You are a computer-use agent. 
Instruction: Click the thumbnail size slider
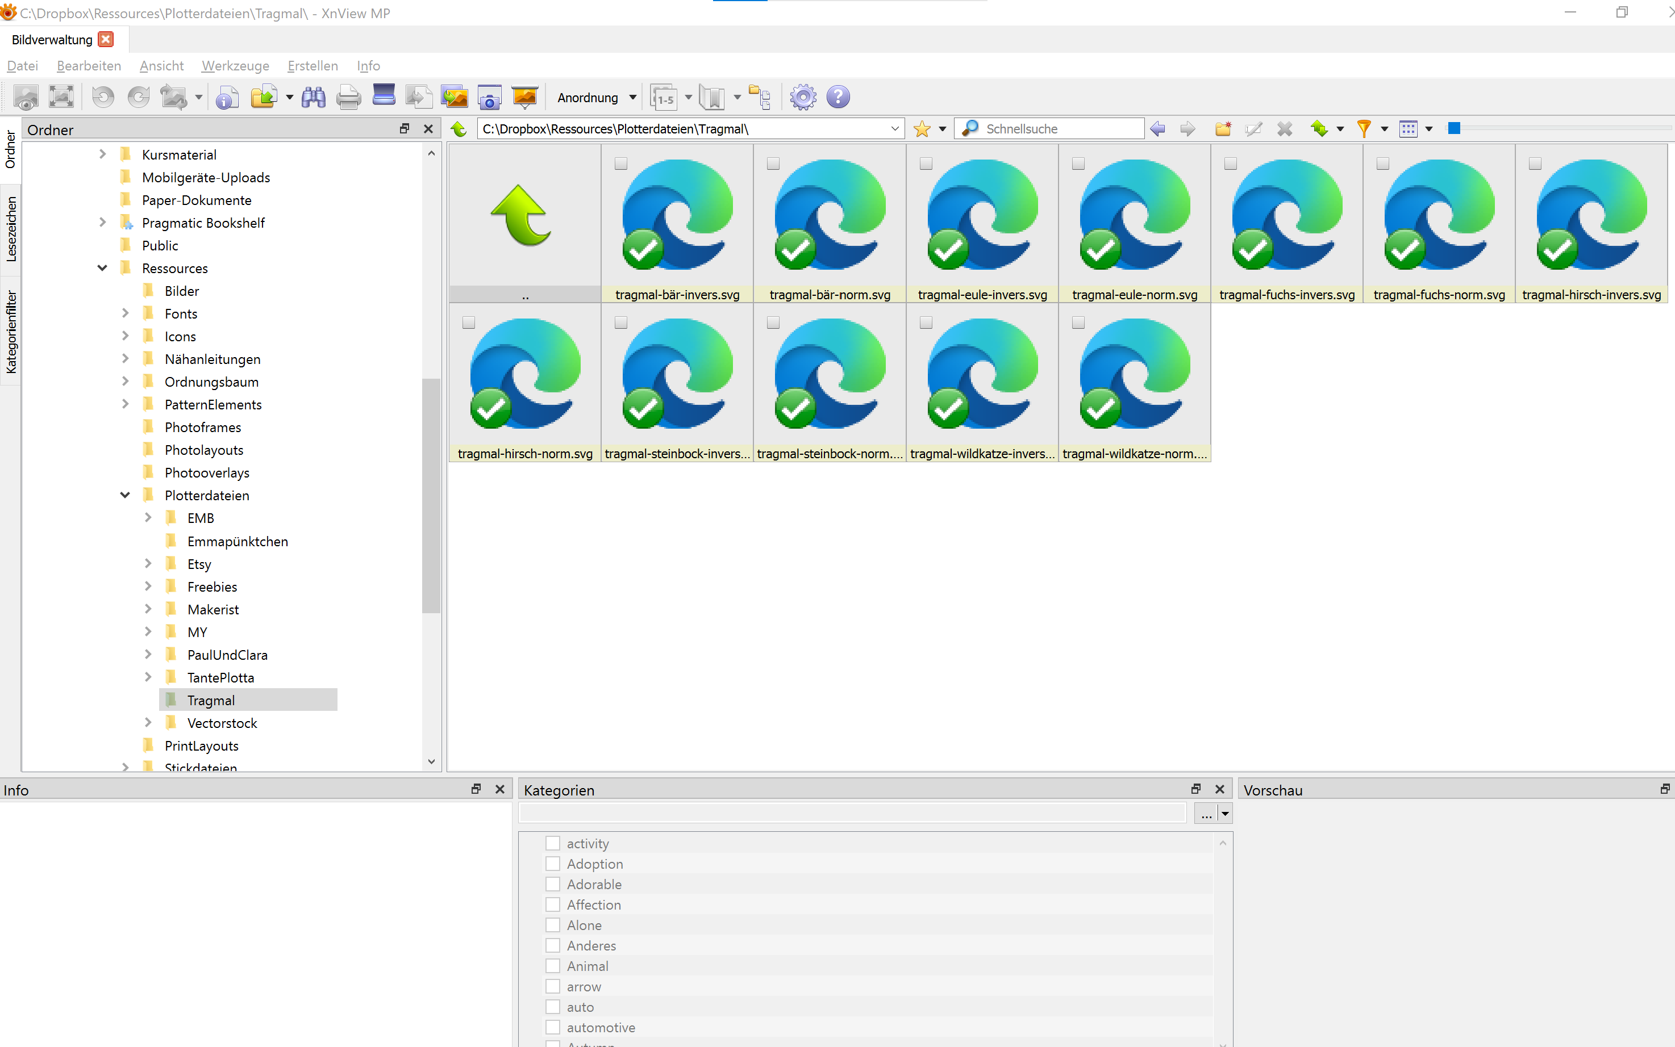click(1454, 128)
